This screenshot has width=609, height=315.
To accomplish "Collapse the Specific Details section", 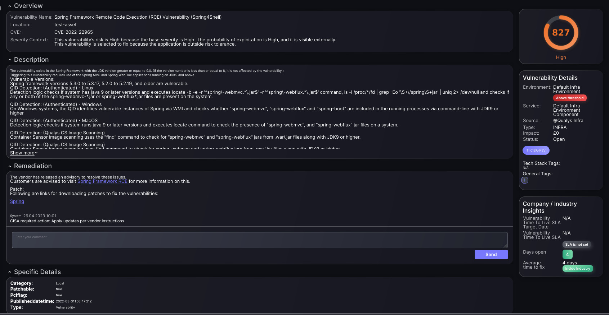I will click(x=10, y=272).
